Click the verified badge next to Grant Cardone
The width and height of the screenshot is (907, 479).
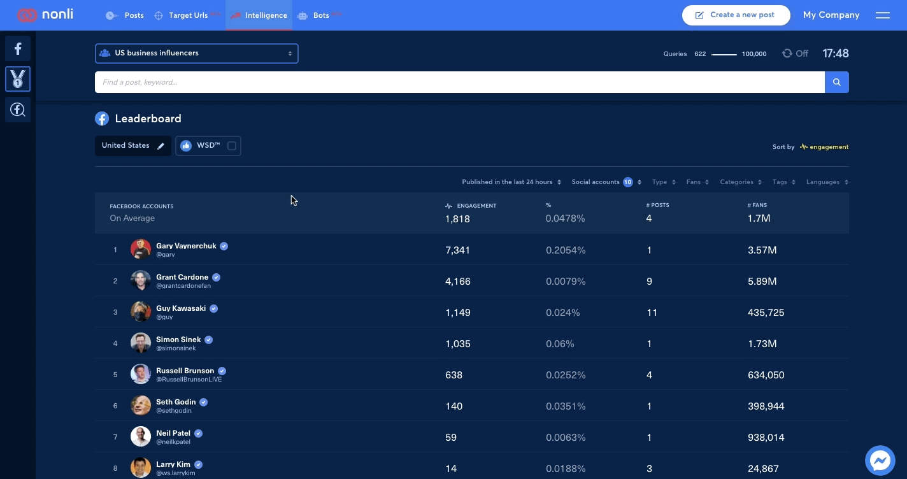(217, 277)
